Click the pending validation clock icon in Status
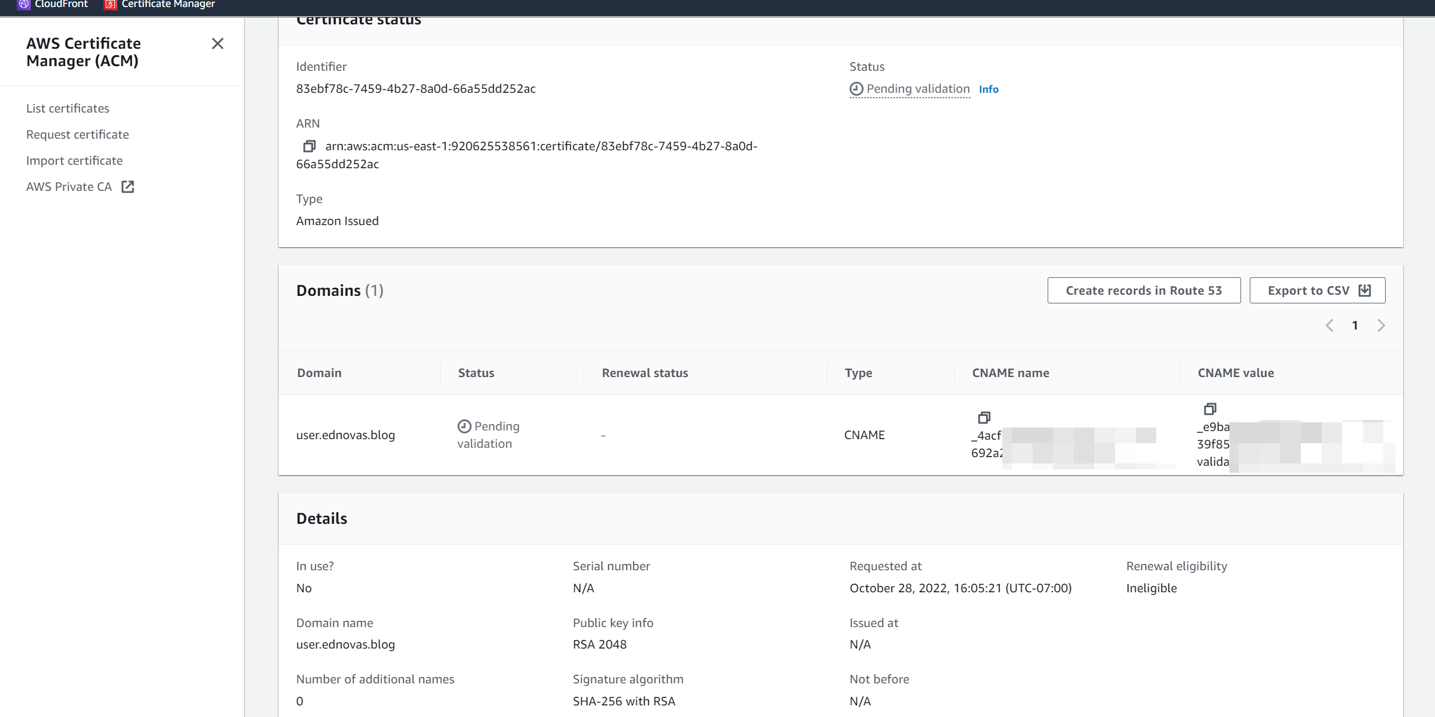Screen dimensions: 1435x717 856,88
